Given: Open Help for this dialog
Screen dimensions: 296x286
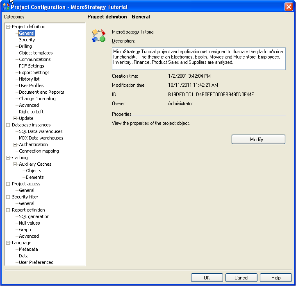Looking at the screenshot, I should [276, 278].
